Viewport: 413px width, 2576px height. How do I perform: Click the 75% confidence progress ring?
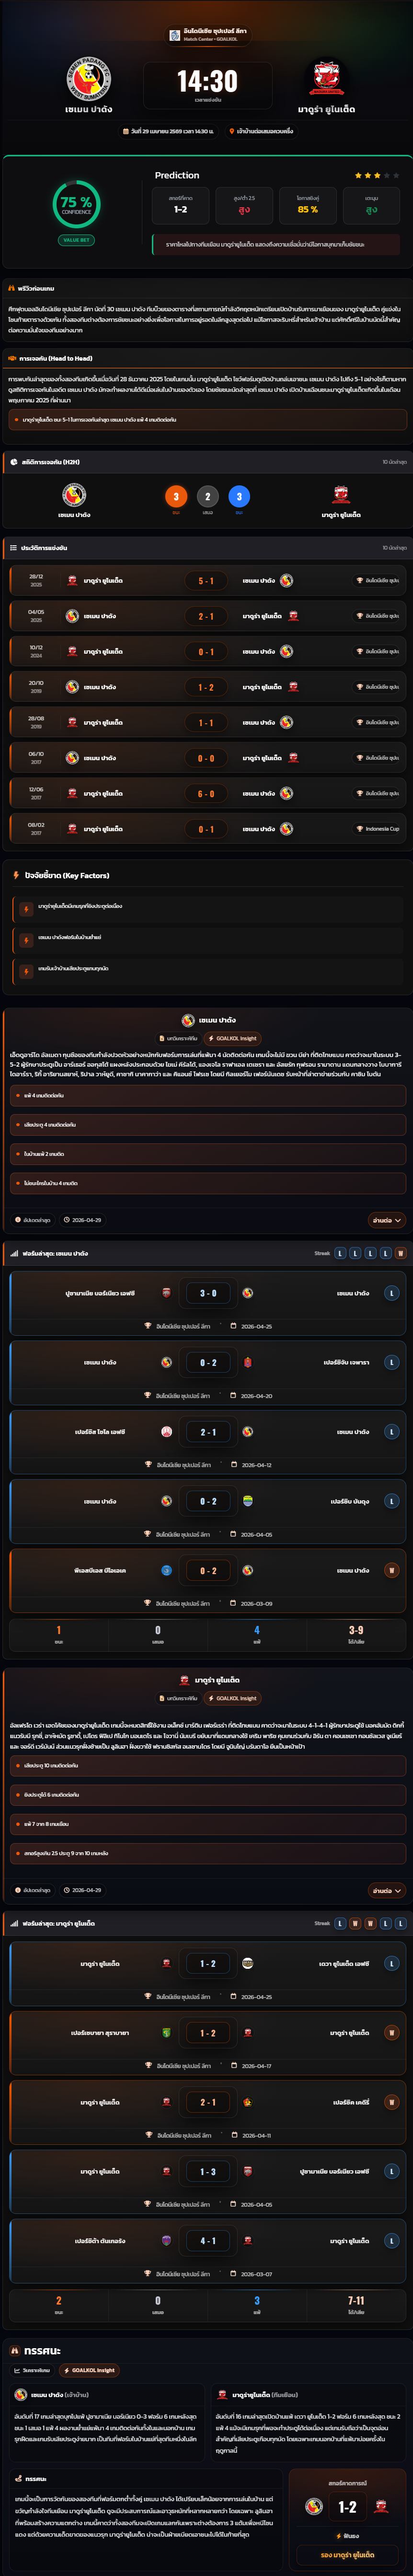76,203
